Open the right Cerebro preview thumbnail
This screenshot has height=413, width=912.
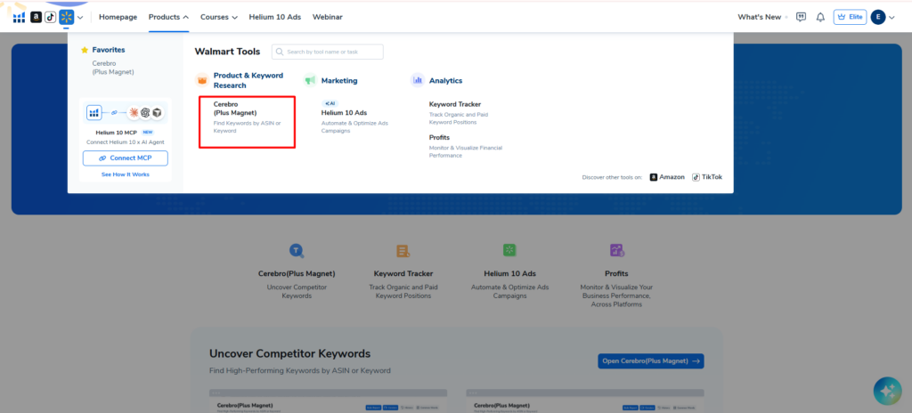pyautogui.click(x=585, y=401)
